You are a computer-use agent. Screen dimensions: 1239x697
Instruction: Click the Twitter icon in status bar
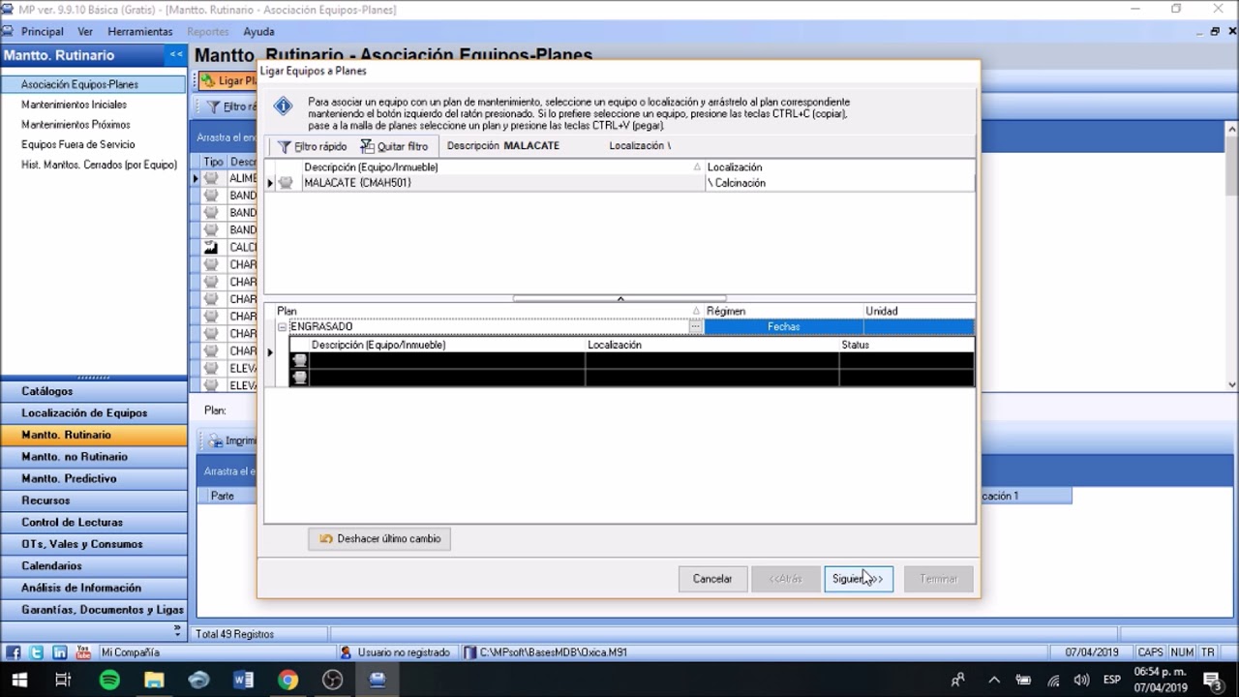click(36, 652)
